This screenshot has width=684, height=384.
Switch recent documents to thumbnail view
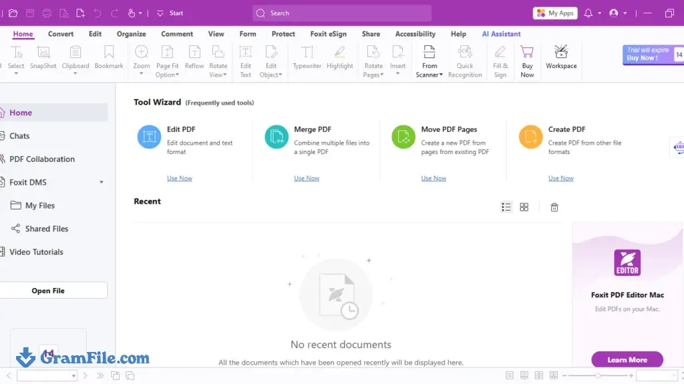(x=524, y=207)
